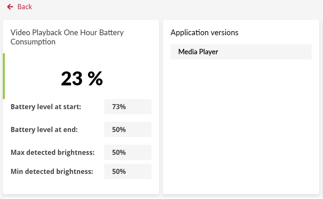The image size is (323, 199).
Task: Click the 73% battery start value field
Action: (x=128, y=107)
